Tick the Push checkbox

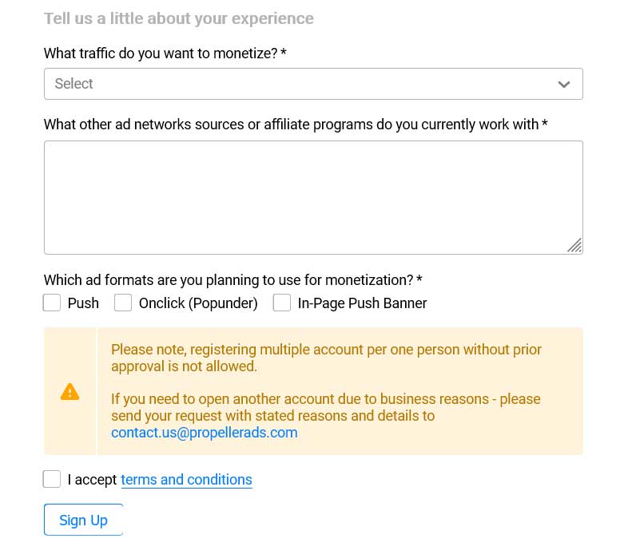coord(52,303)
